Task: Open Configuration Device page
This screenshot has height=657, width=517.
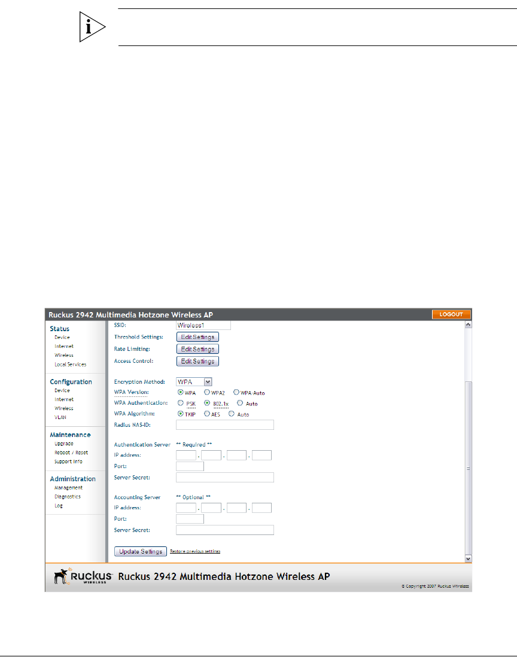Action: click(x=62, y=390)
